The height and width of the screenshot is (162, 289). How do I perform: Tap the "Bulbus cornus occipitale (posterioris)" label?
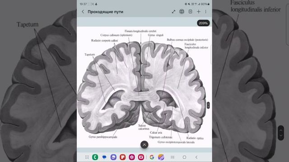(187, 40)
